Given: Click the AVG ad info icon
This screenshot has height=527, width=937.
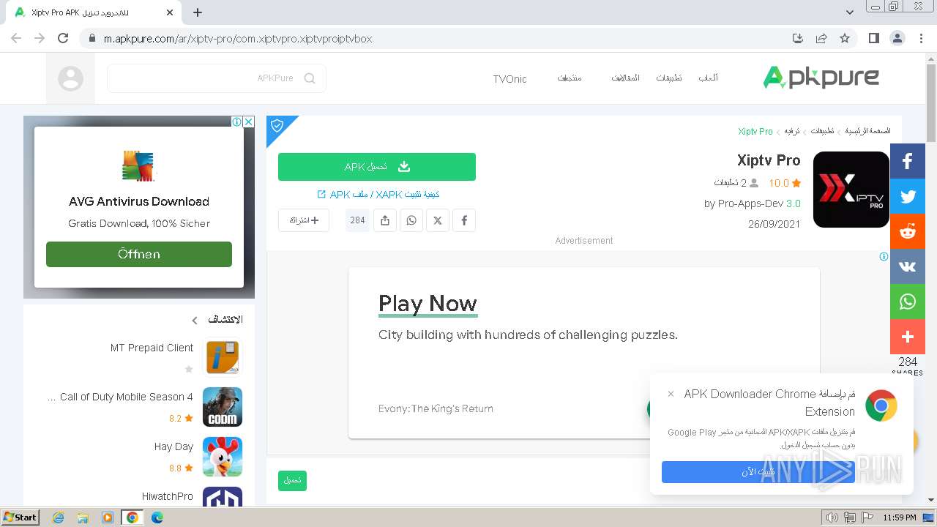Looking at the screenshot, I should click(x=237, y=122).
